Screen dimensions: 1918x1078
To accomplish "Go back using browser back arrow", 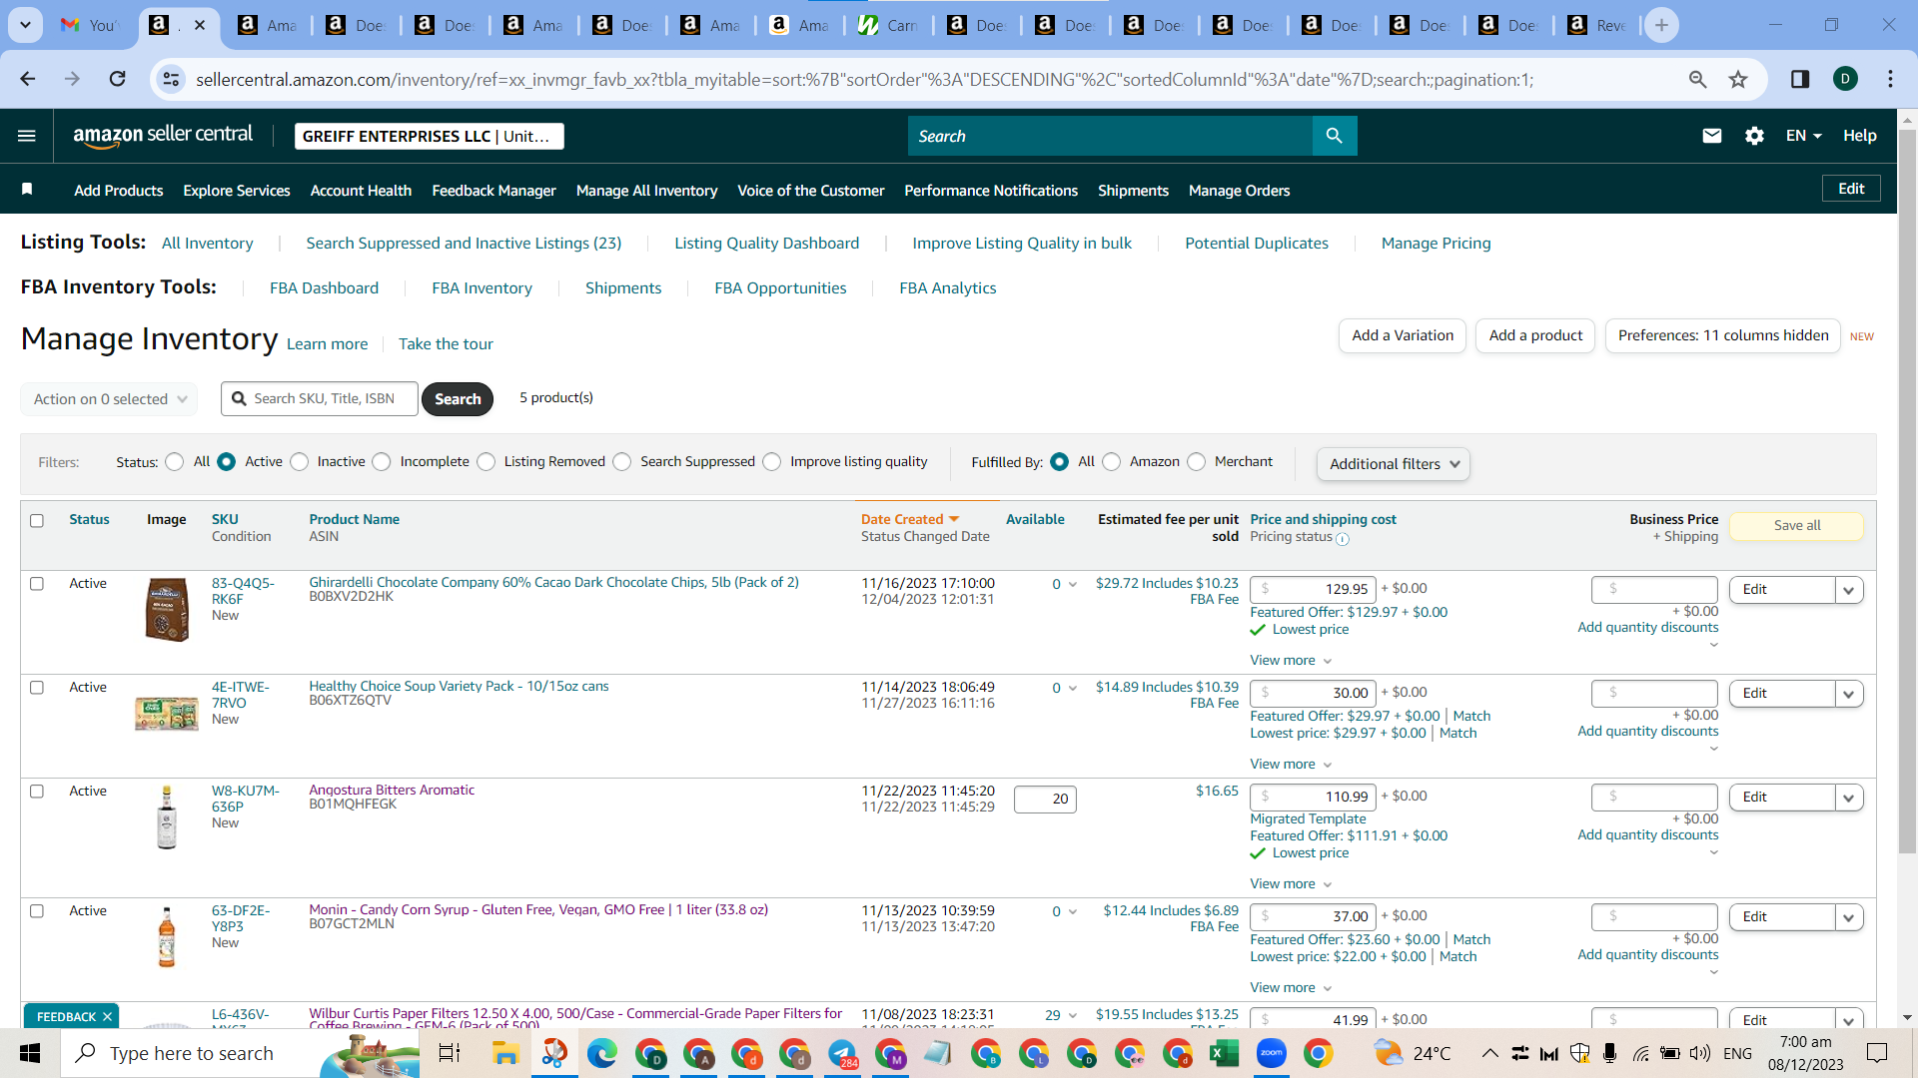I will 28,79.
